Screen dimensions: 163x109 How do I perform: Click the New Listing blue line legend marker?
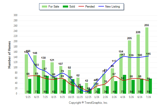click(x=101, y=6)
